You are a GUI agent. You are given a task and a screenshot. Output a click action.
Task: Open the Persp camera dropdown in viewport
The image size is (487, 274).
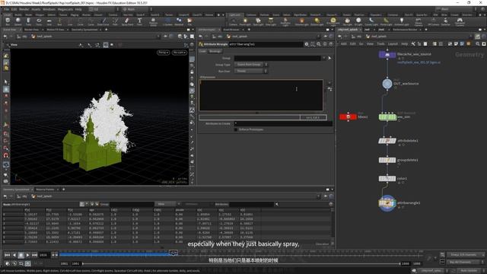click(164, 53)
